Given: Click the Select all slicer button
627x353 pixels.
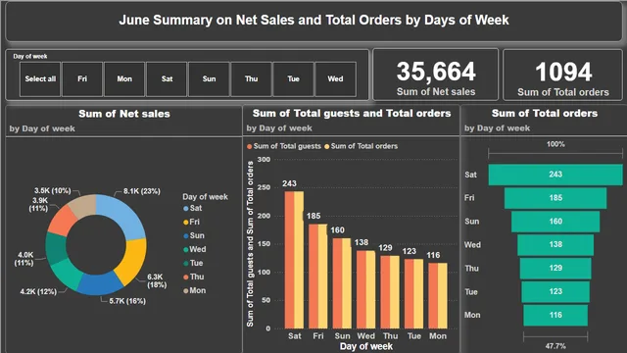Looking at the screenshot, I should [x=40, y=79].
